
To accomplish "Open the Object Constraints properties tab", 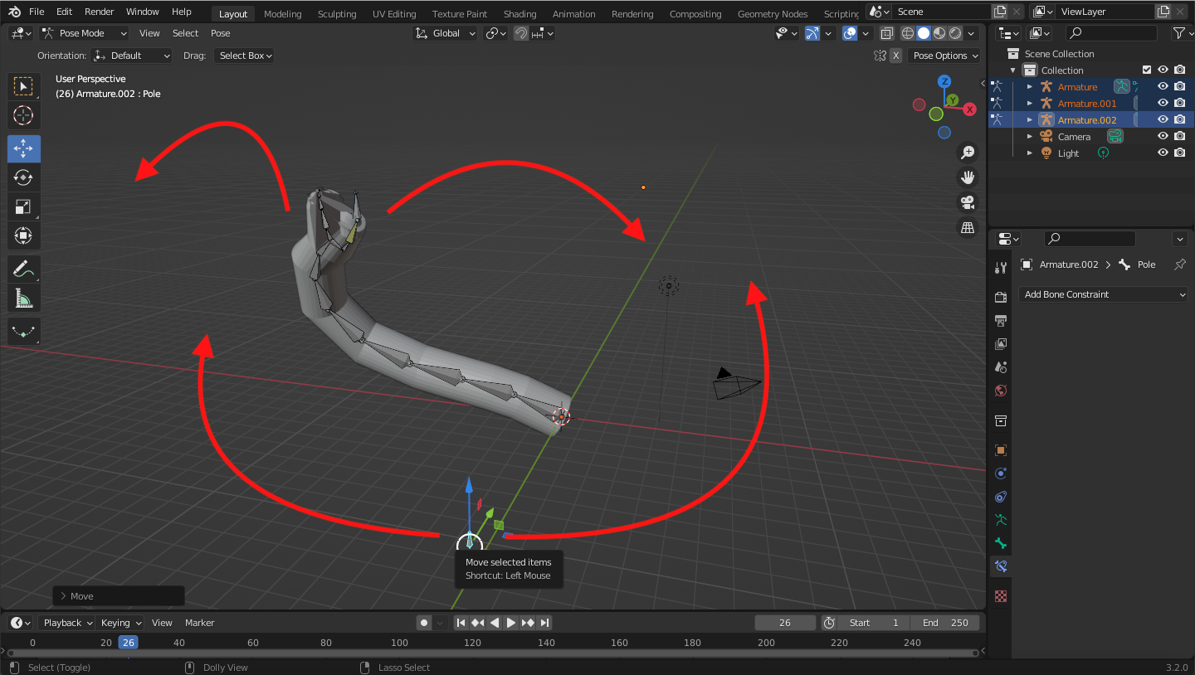I will click(1001, 497).
